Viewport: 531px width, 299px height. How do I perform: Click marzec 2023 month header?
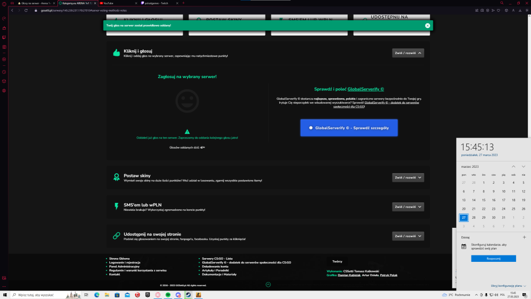coord(470,167)
